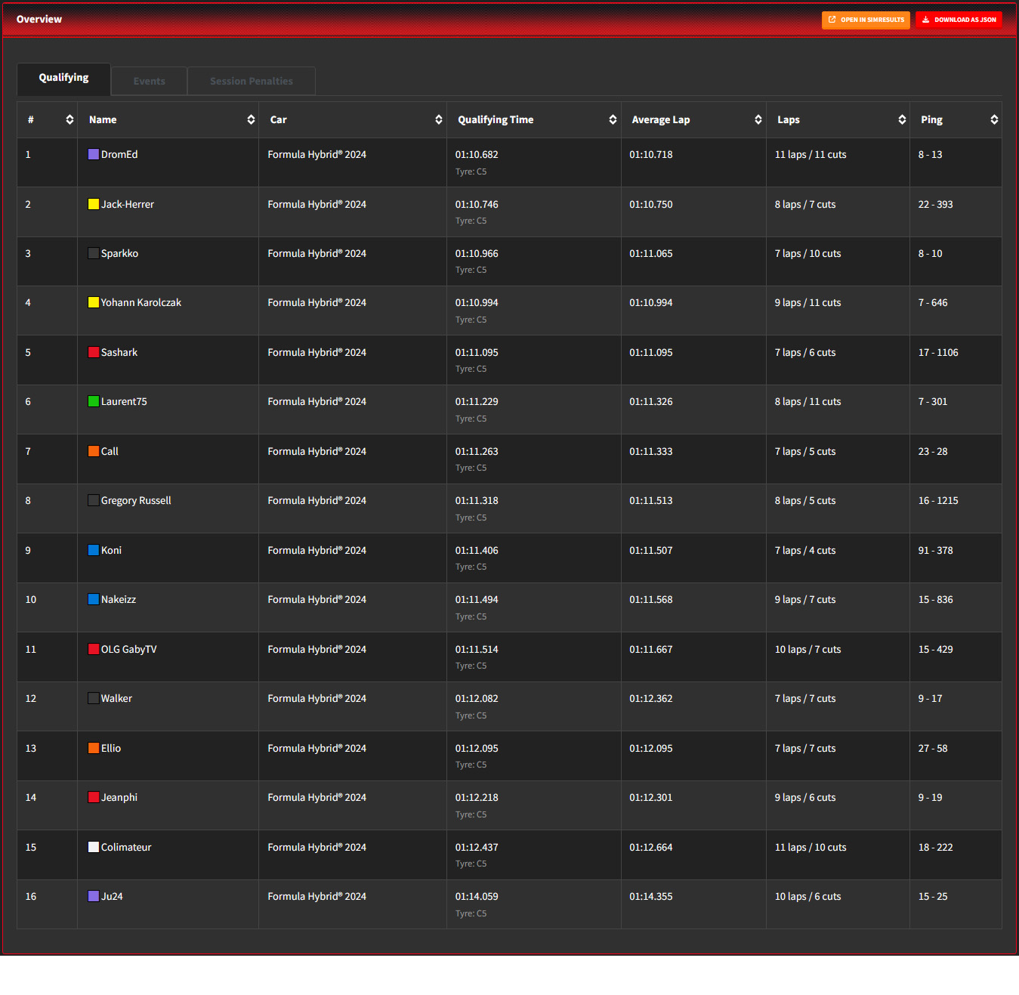Viewport: 1019px width, 995px height.
Task: Download results as JSON
Action: pyautogui.click(x=959, y=20)
